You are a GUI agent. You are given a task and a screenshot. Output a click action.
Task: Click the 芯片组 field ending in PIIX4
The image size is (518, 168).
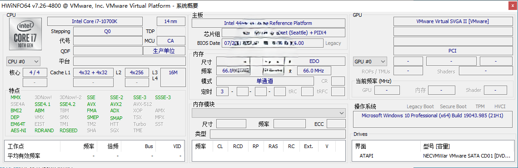(x=284, y=33)
